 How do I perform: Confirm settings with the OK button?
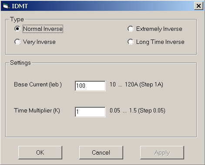[x=40, y=152]
